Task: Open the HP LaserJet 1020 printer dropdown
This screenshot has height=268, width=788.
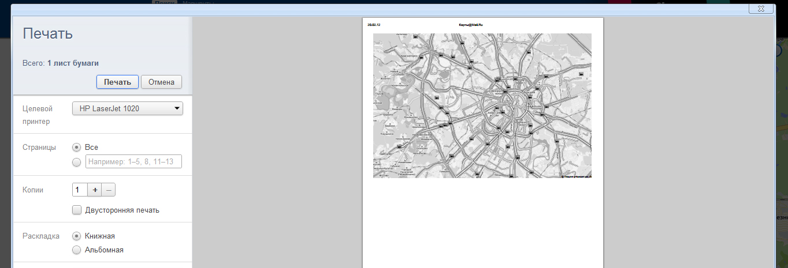Action: [127, 108]
